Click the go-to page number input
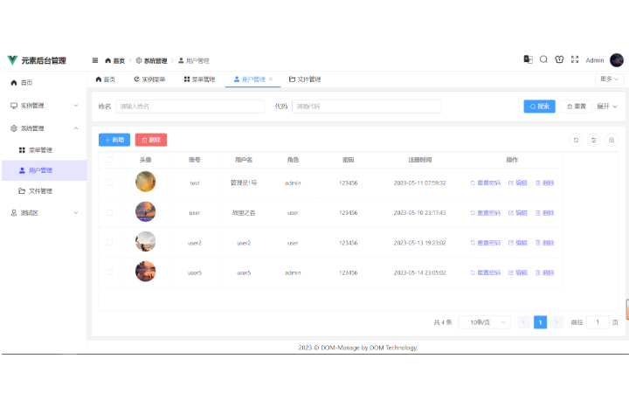This screenshot has height=393, width=629. [598, 322]
